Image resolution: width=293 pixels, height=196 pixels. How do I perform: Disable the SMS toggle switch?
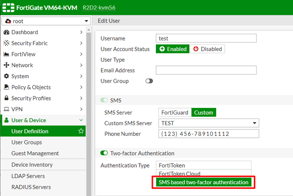pyautogui.click(x=104, y=100)
